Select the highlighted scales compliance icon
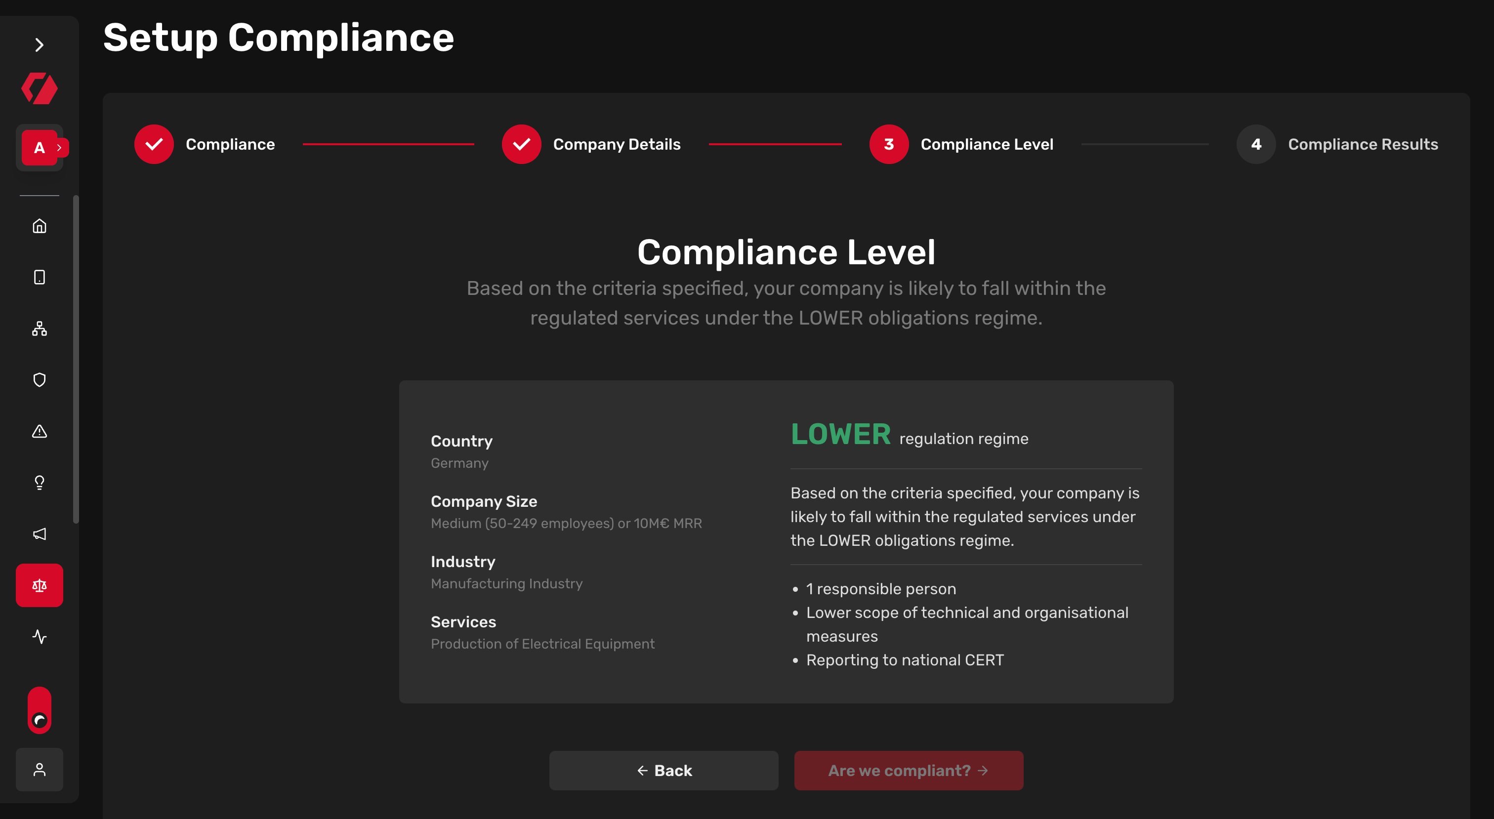 [39, 585]
